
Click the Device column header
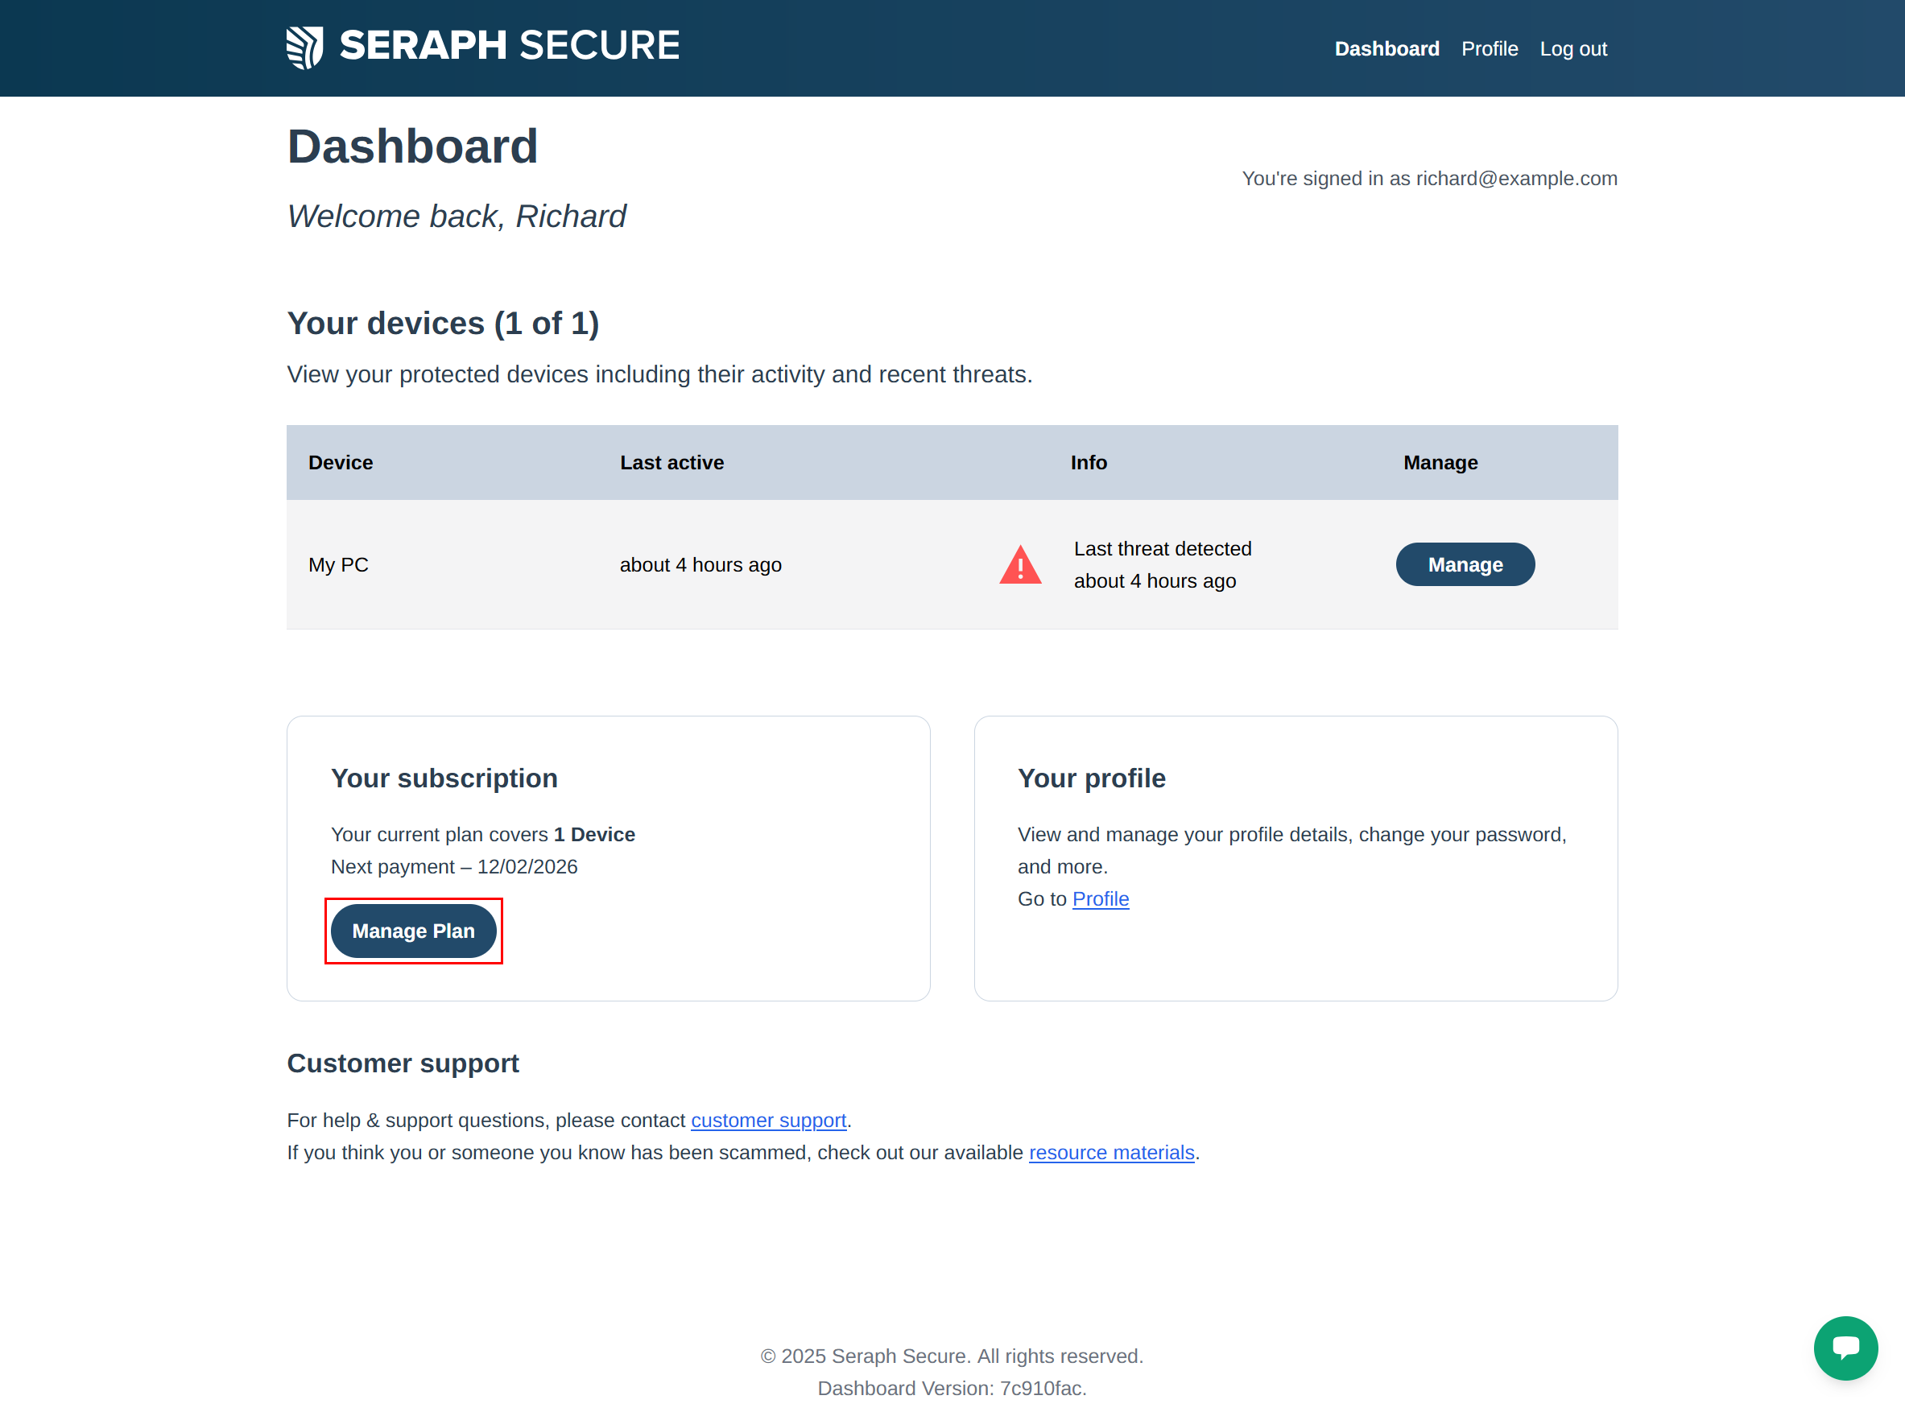click(x=340, y=463)
